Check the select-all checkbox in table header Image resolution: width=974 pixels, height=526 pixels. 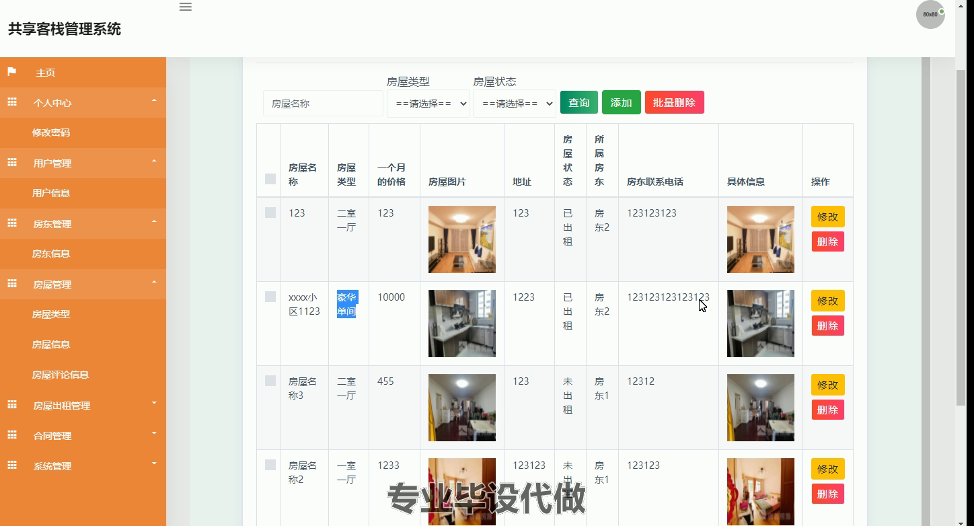pos(270,179)
